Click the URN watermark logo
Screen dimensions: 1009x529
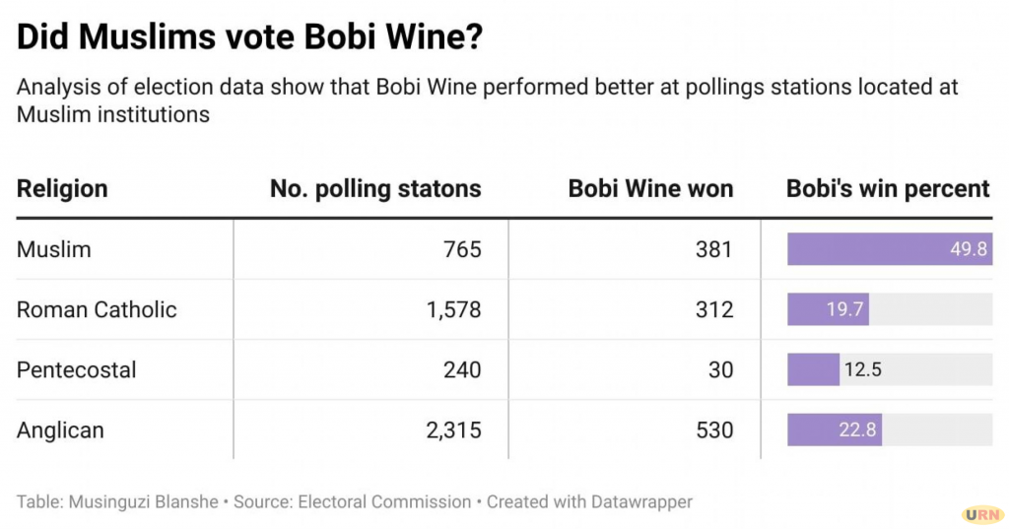981,514
